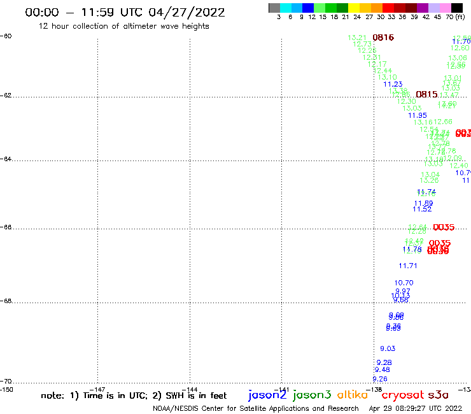The height and width of the screenshot is (414, 471).
Task: Click the blue wave height value 10.70
Action: coord(404,283)
